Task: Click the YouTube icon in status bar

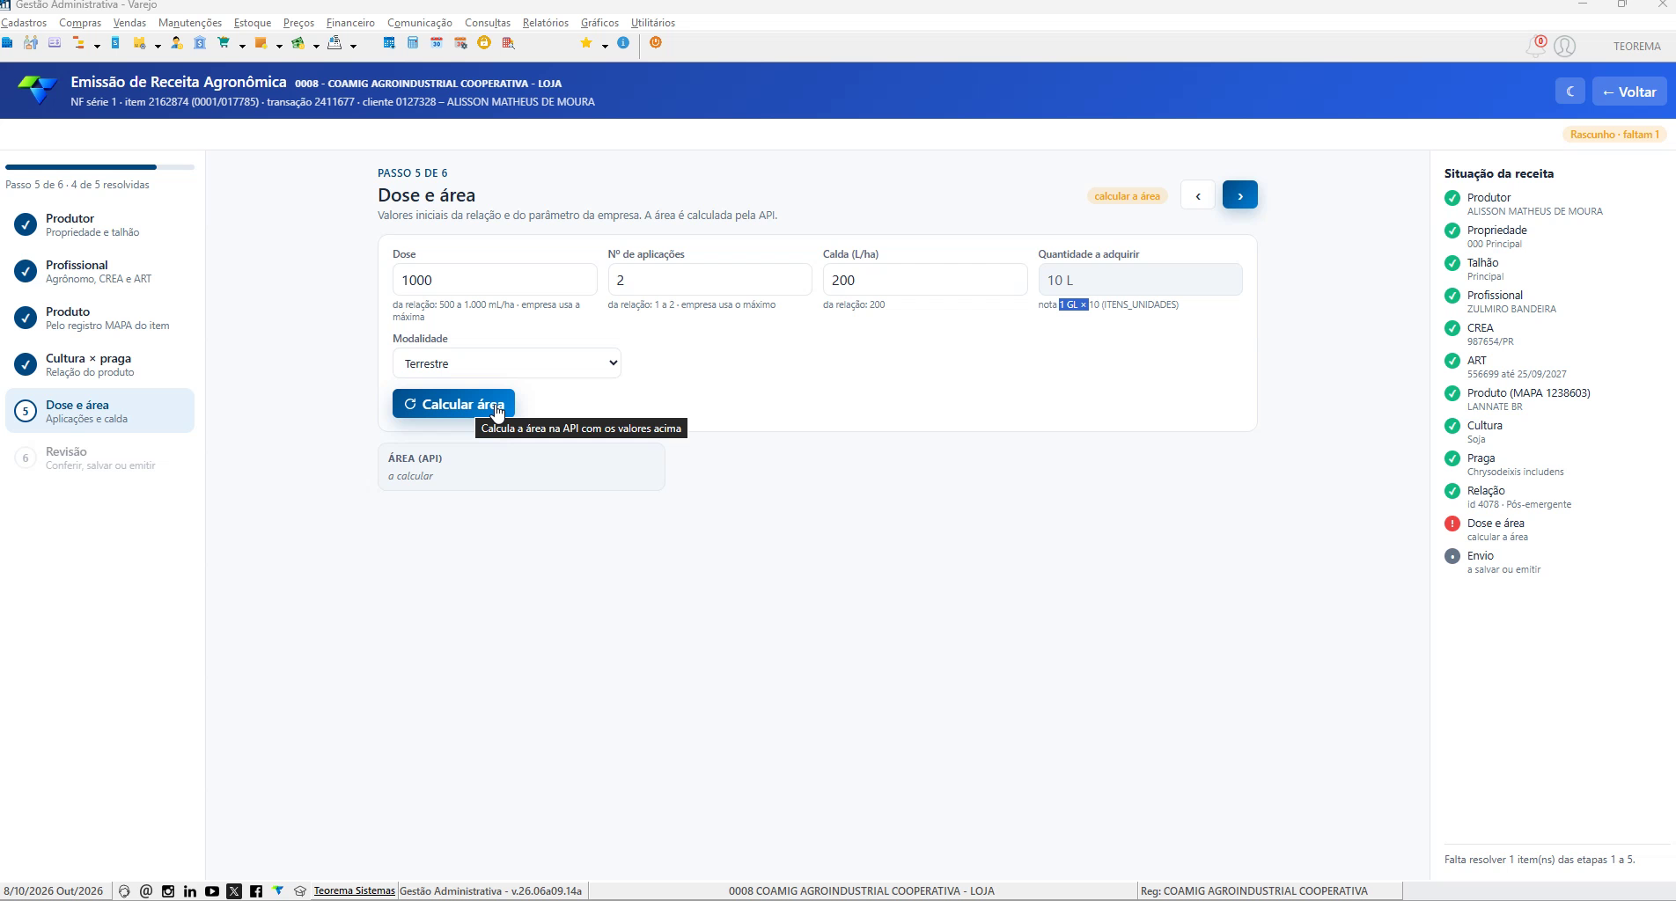Action: pos(212,891)
